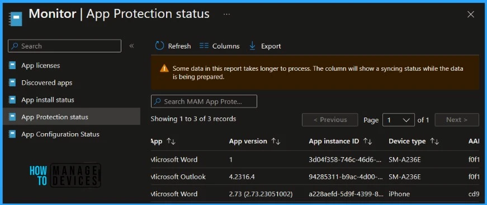The image size is (487, 205).
Task: Click the Export download arrow icon
Action: click(x=252, y=46)
